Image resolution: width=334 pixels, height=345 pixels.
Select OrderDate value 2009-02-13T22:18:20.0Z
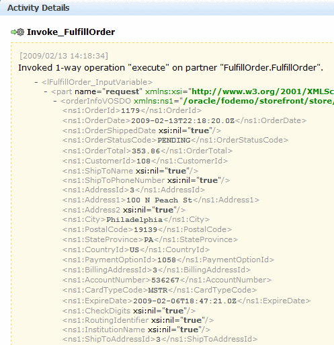click(183, 121)
